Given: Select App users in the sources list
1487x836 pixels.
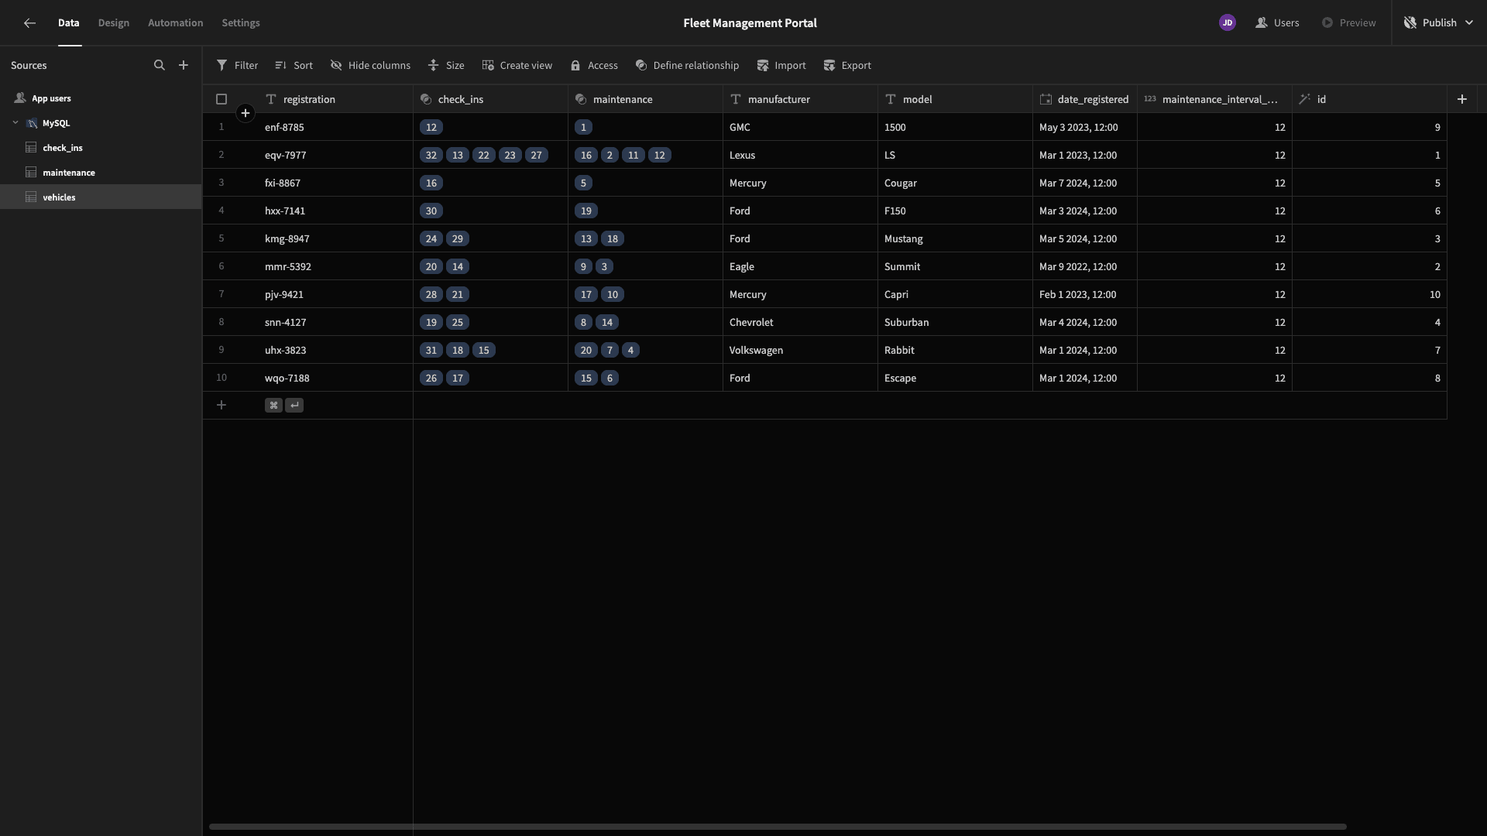Looking at the screenshot, I should 101,98.
